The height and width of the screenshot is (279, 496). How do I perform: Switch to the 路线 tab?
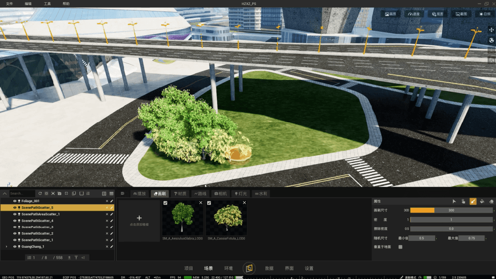tap(200, 194)
